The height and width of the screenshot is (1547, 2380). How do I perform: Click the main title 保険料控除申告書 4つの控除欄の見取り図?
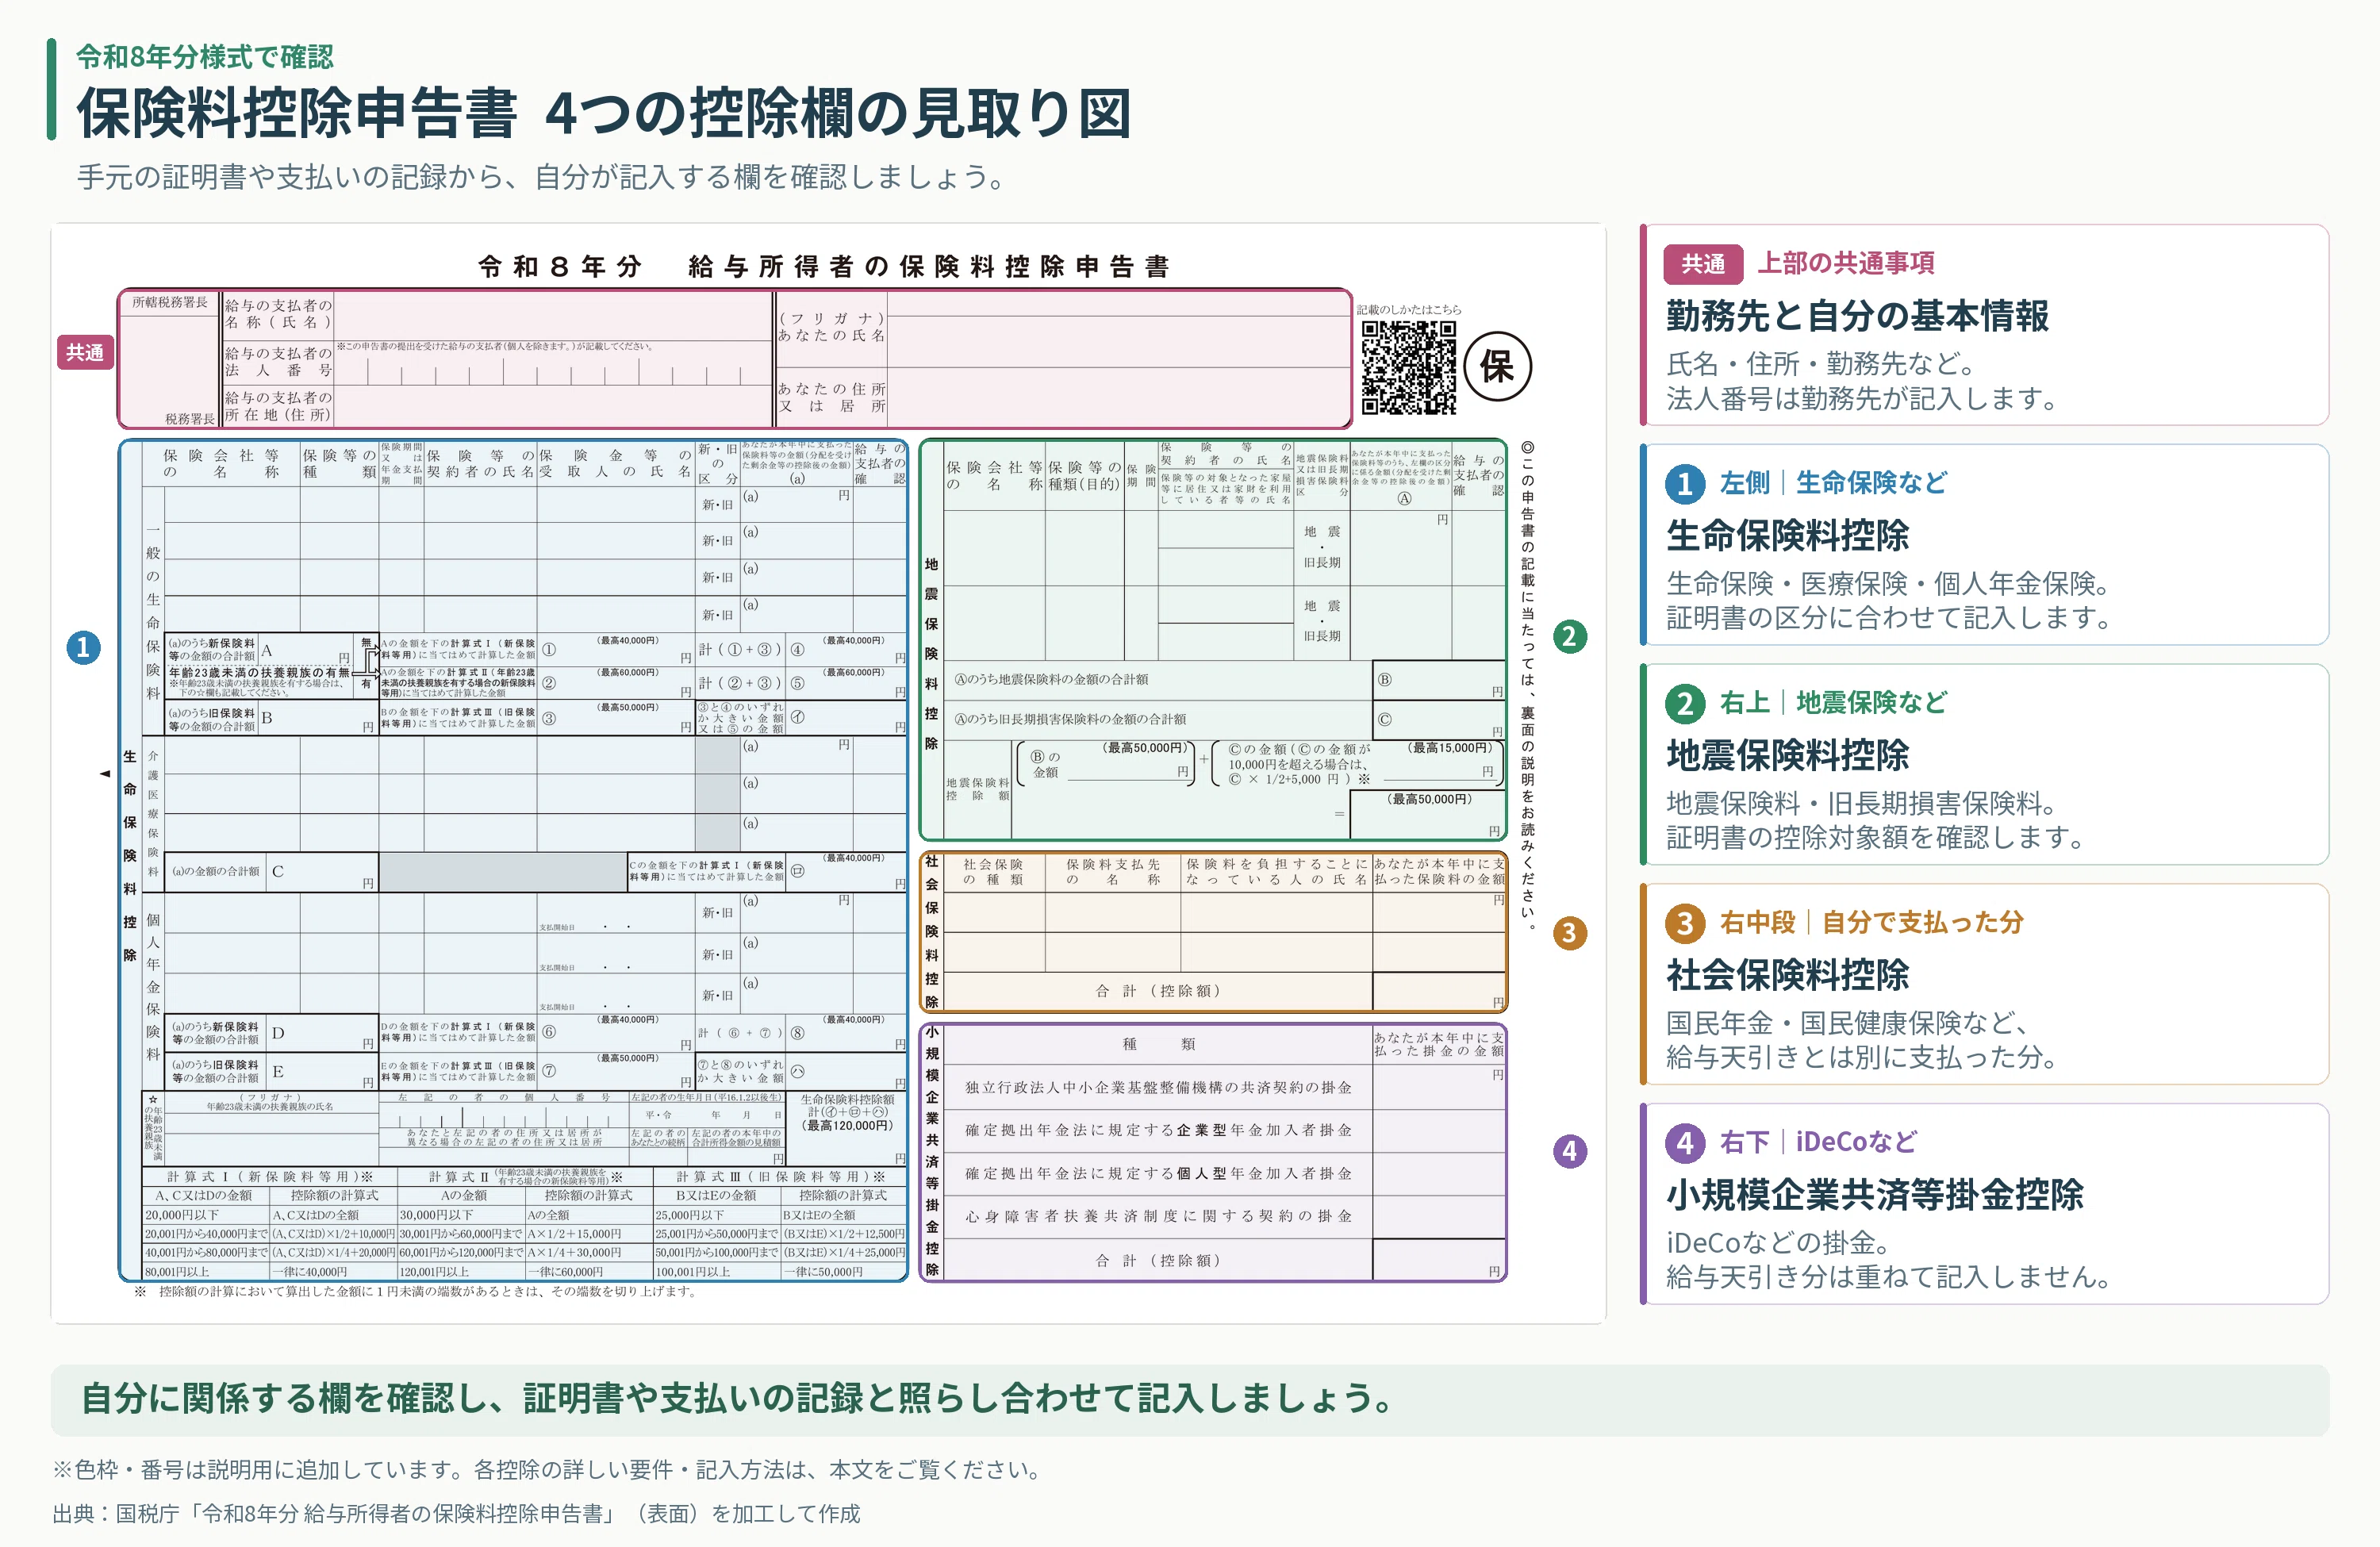[x=604, y=113]
